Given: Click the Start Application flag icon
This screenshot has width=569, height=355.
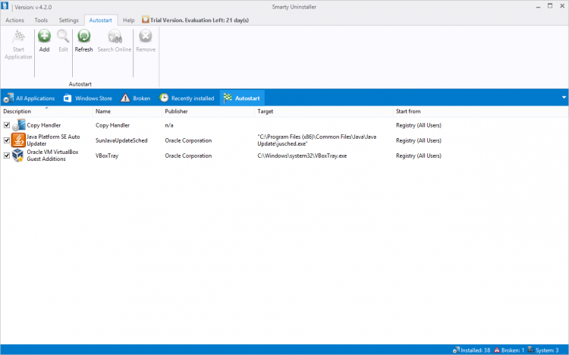Looking at the screenshot, I should point(18,36).
